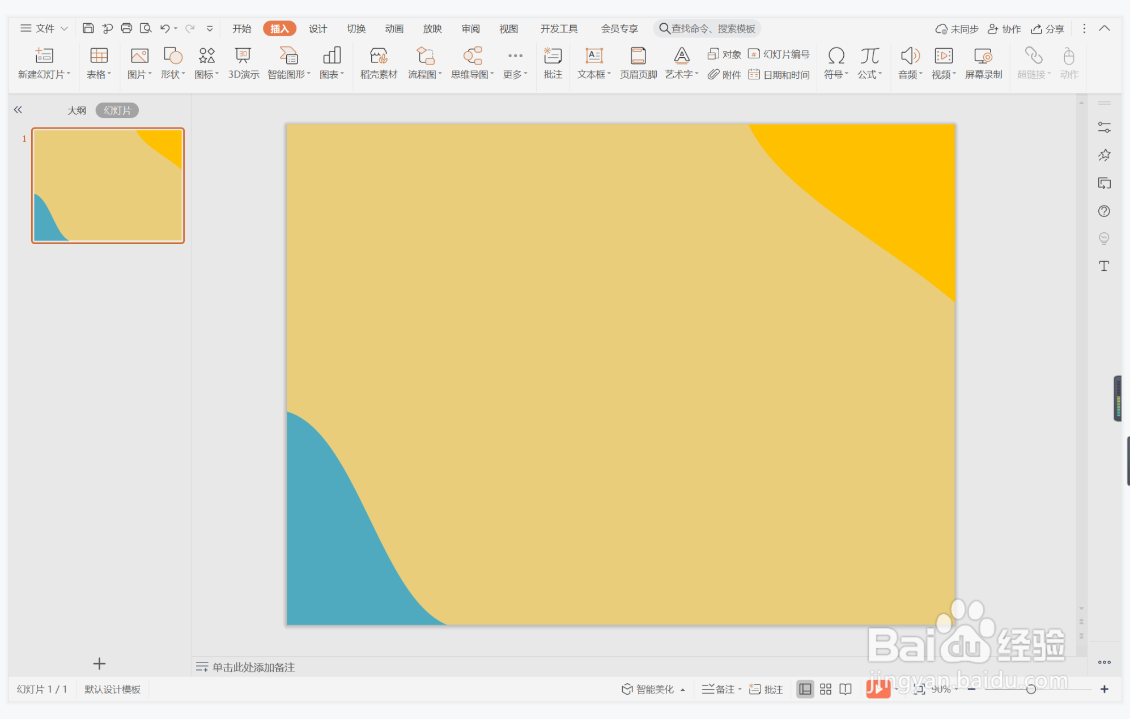Insert 附件 attachment
Screen dimensions: 1130x719
724,74
